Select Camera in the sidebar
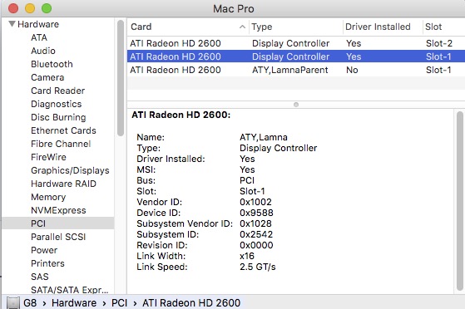The image size is (465, 309). click(x=47, y=77)
